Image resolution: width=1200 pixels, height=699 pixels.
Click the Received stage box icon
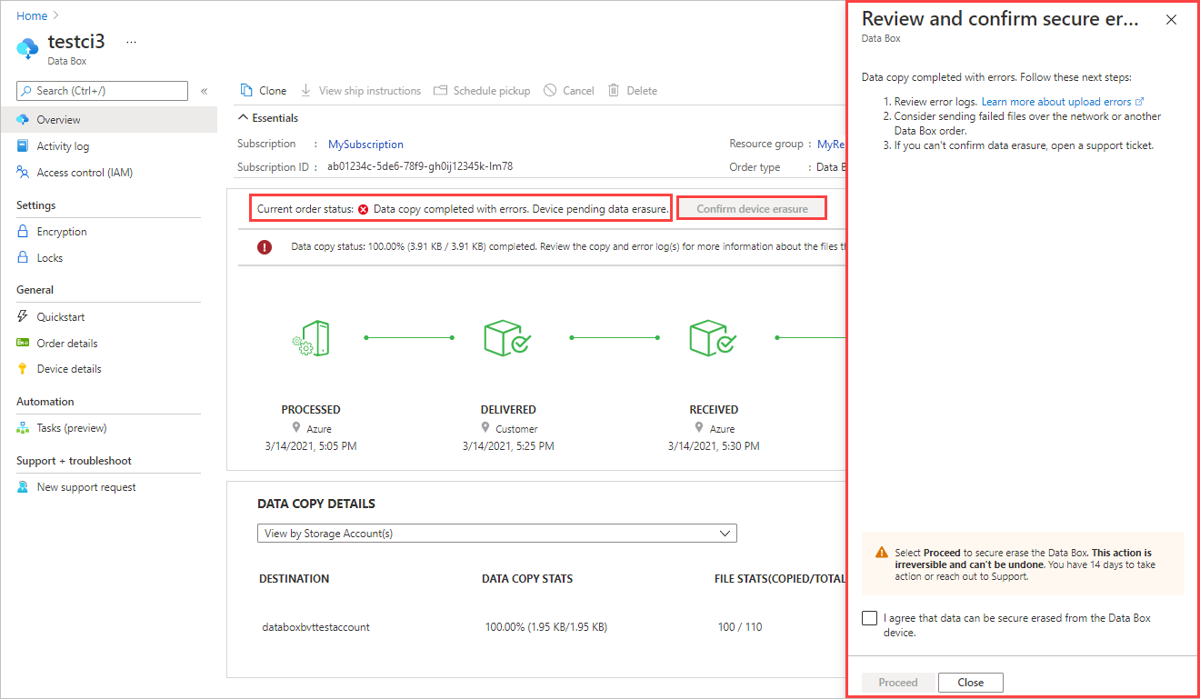(x=714, y=337)
